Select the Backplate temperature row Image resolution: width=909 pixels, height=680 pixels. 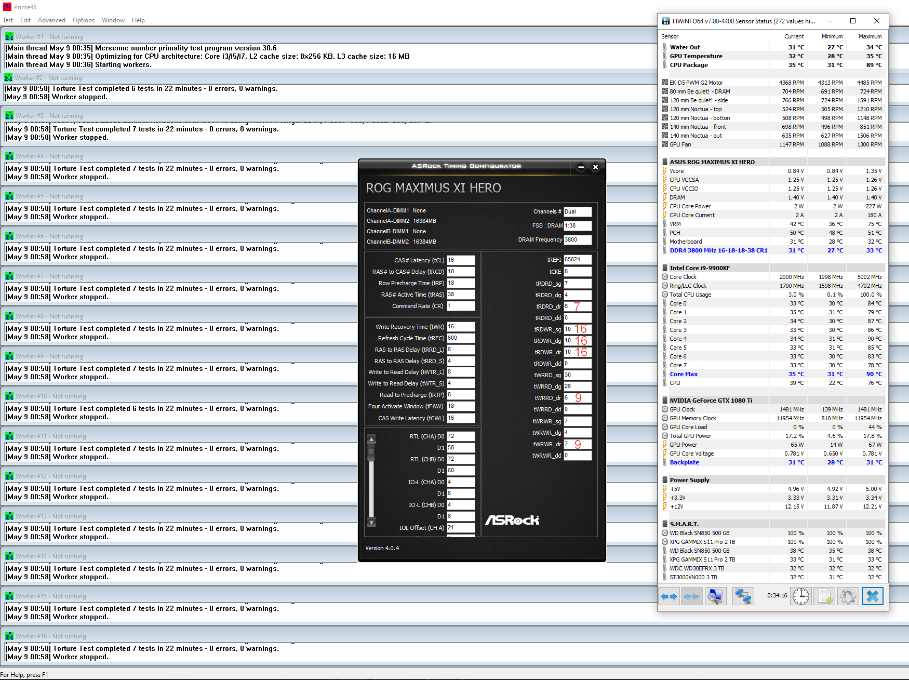click(x=772, y=462)
